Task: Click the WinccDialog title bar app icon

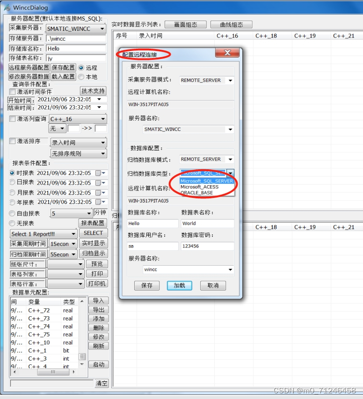Action: pyautogui.click(x=7, y=7)
